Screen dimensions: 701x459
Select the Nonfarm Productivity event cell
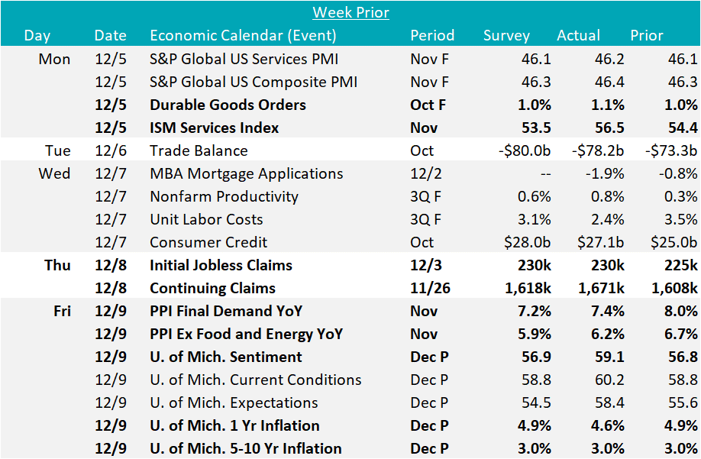coord(224,196)
